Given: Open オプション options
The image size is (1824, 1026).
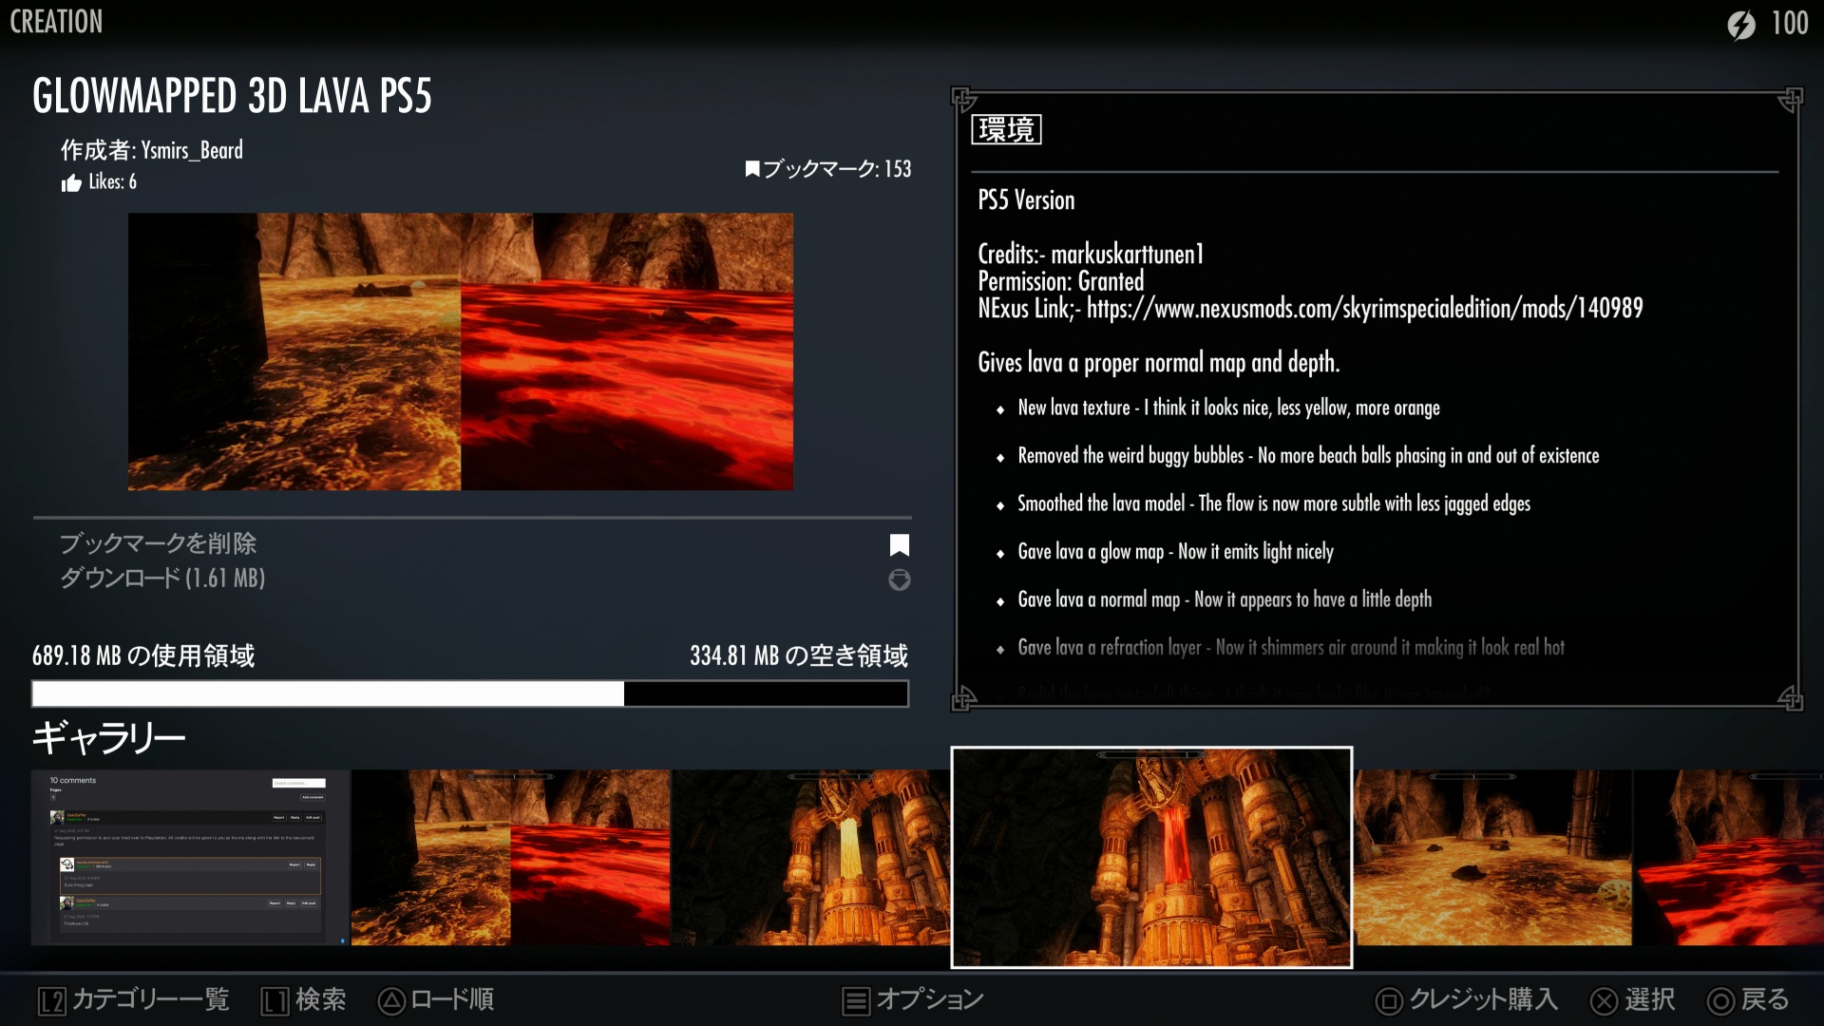Looking at the screenshot, I should pos(930,999).
